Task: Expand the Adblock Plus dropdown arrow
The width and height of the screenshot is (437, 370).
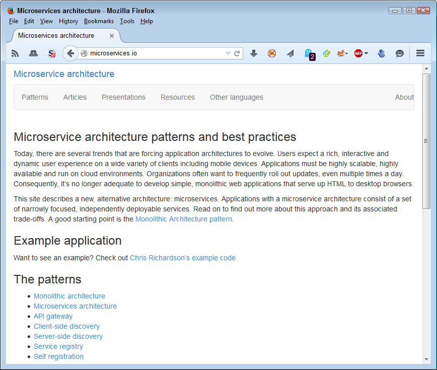Action: pos(366,53)
